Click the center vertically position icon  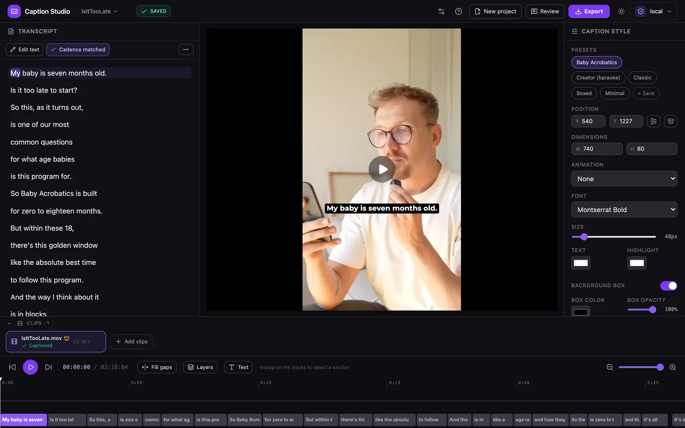[671, 121]
